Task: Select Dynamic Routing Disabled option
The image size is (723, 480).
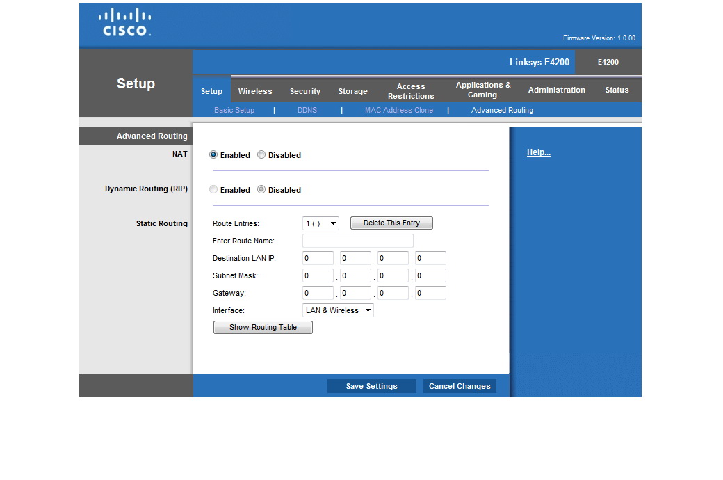Action: point(261,190)
